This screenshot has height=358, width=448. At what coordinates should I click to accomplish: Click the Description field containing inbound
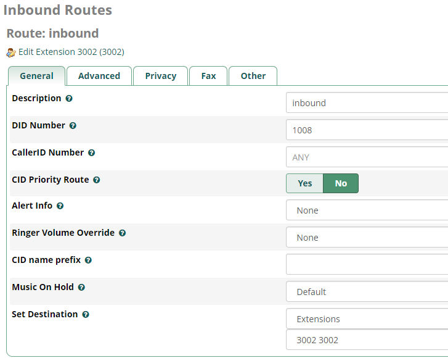[x=367, y=102]
